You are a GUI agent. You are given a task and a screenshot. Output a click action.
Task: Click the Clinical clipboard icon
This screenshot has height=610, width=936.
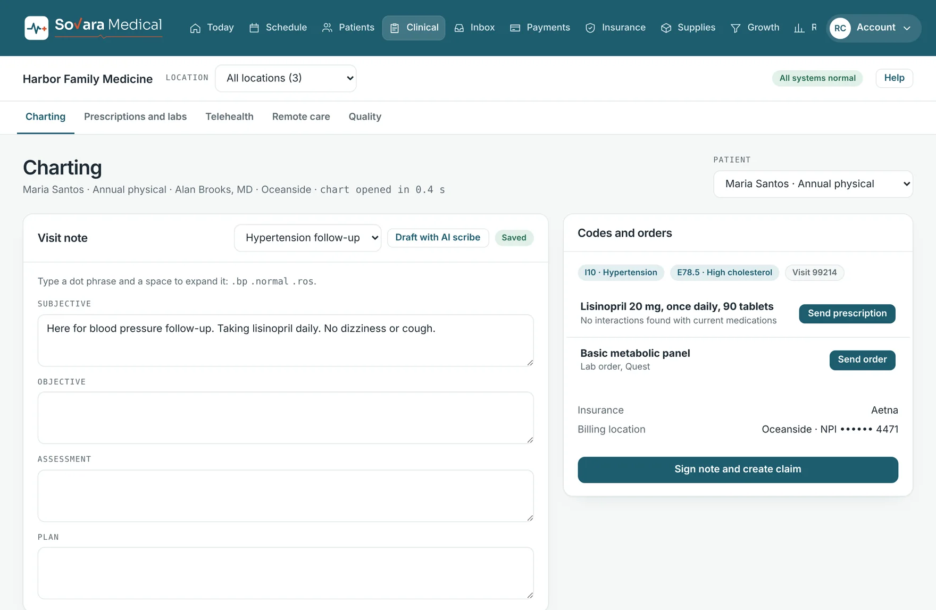(395, 28)
